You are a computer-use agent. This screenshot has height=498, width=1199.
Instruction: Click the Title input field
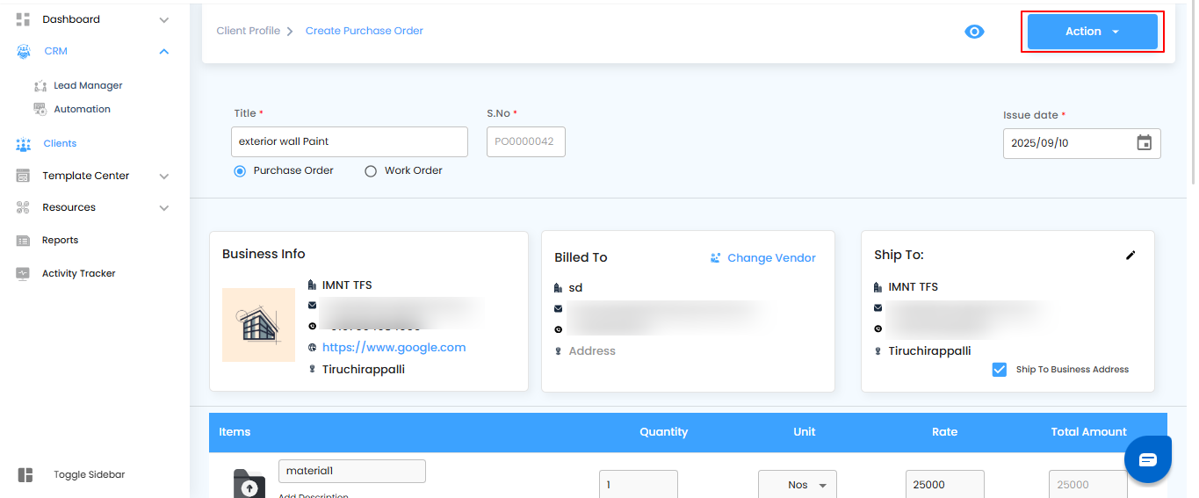click(x=350, y=141)
